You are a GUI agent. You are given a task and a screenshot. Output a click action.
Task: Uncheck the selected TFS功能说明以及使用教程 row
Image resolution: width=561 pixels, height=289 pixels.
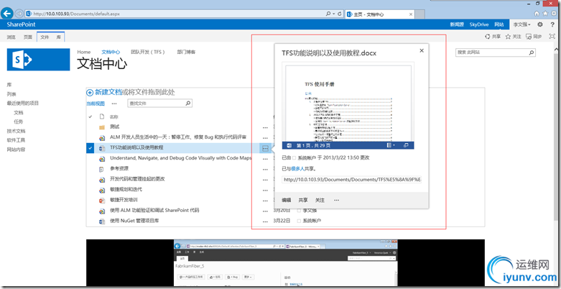[x=90, y=148]
